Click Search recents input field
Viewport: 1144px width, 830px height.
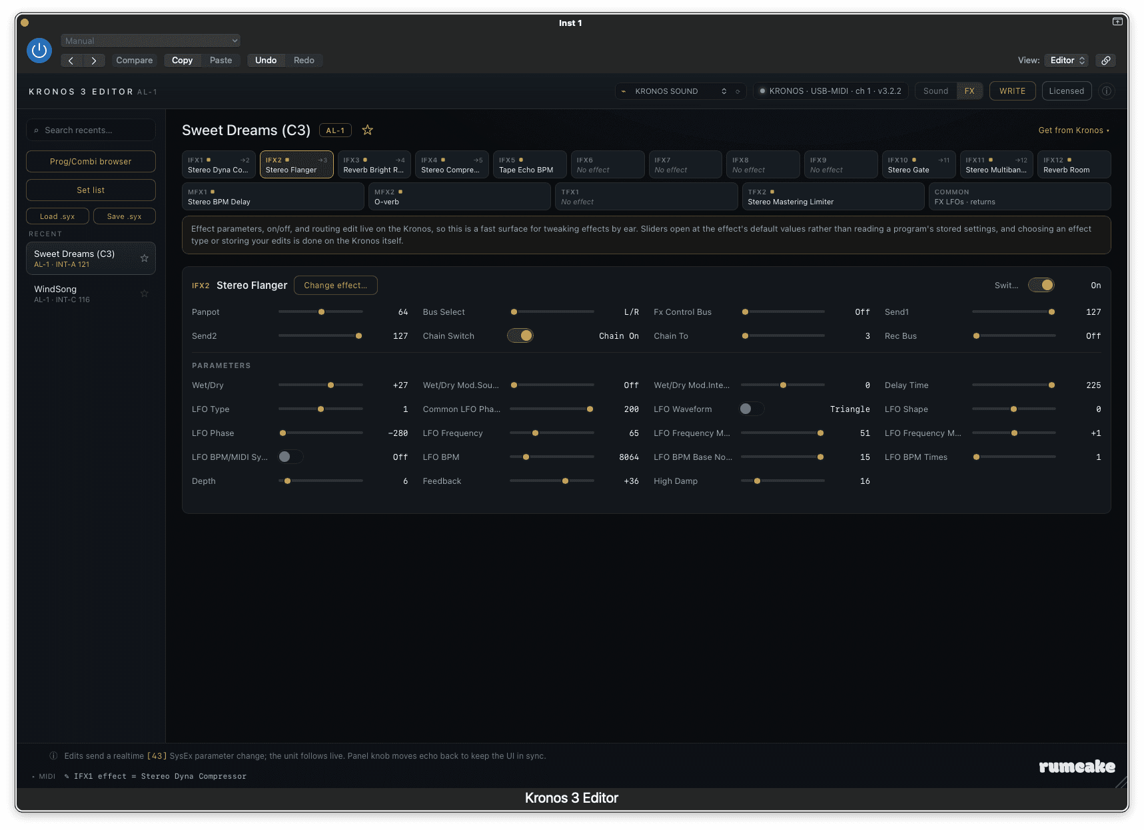click(91, 130)
